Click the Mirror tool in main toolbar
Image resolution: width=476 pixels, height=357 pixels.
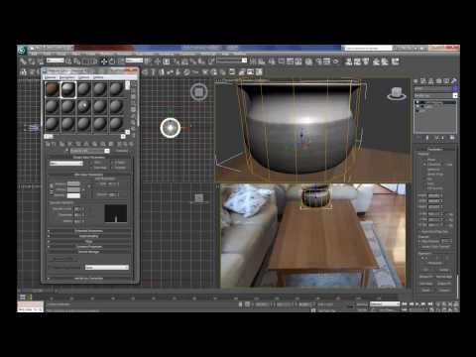(253, 61)
